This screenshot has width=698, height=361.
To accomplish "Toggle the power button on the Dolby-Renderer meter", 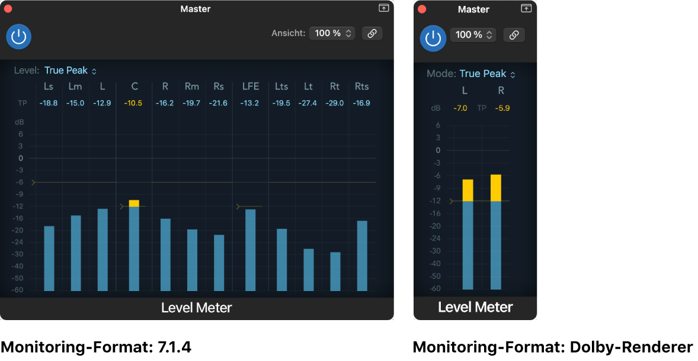I will [433, 39].
